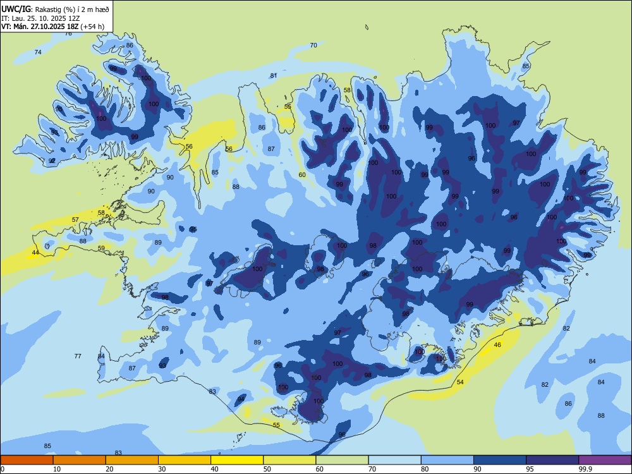The height and width of the screenshot is (474, 632).
Task: Click the '30' legend tick label
Action: (x=162, y=469)
